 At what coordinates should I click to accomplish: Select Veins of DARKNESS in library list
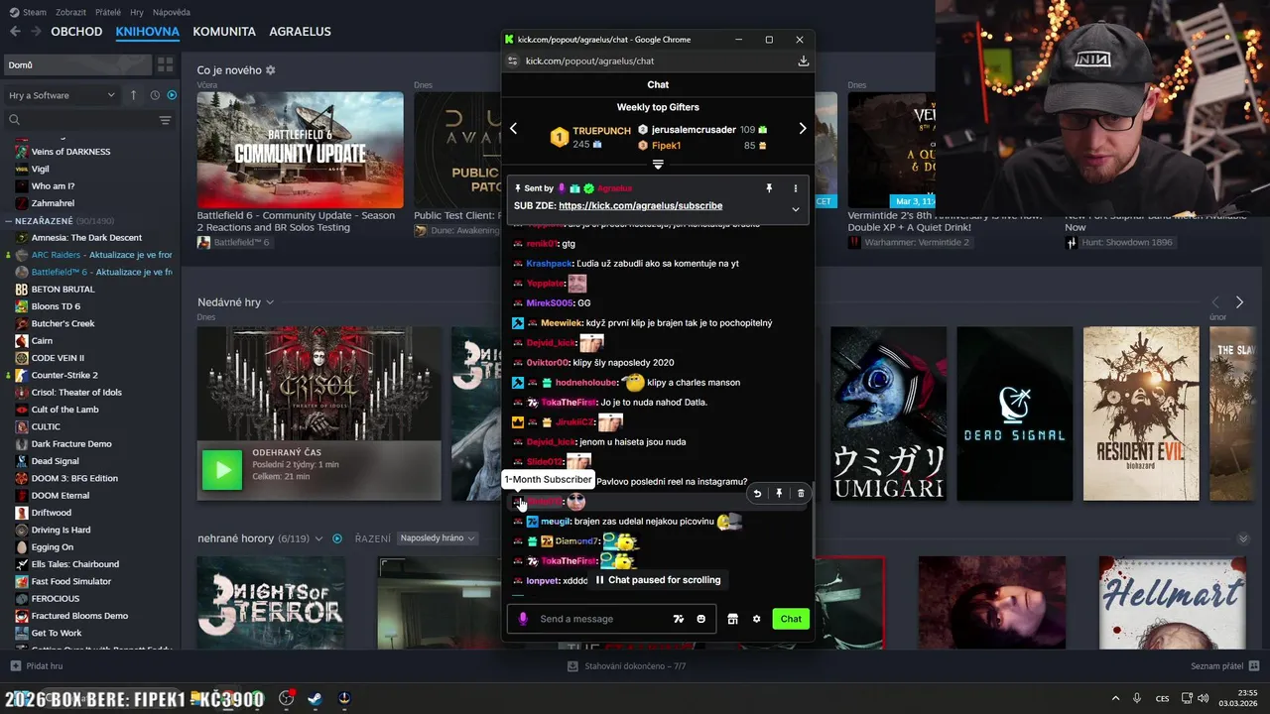coord(70,152)
